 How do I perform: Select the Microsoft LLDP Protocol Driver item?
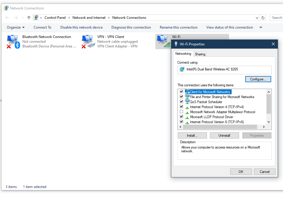coord(212,117)
